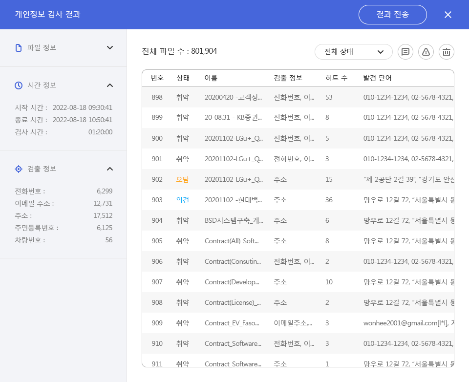Open file Contract_EV_Faso in row 909
469x382 pixels.
[x=234, y=323]
